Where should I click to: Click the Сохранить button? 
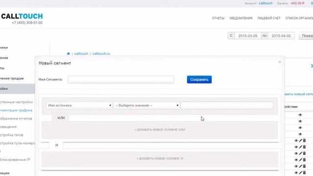pyautogui.click(x=199, y=80)
